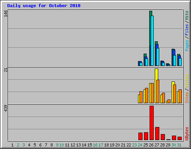This screenshot has width=191, height=149.
Task: Click the 439 axis maximum label
Action: 6,108
